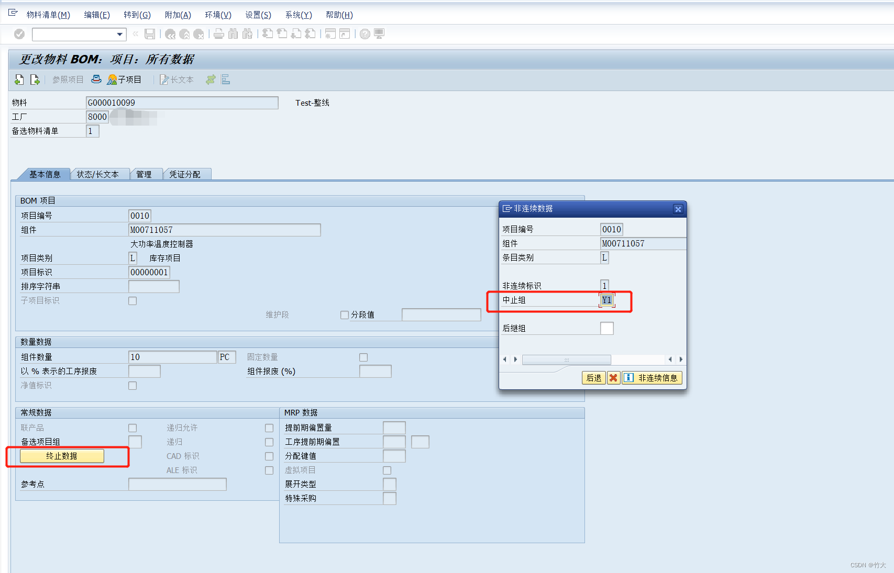The image size is (894, 573).
Task: Toggle the ALE 标识 checkbox
Action: [x=269, y=470]
